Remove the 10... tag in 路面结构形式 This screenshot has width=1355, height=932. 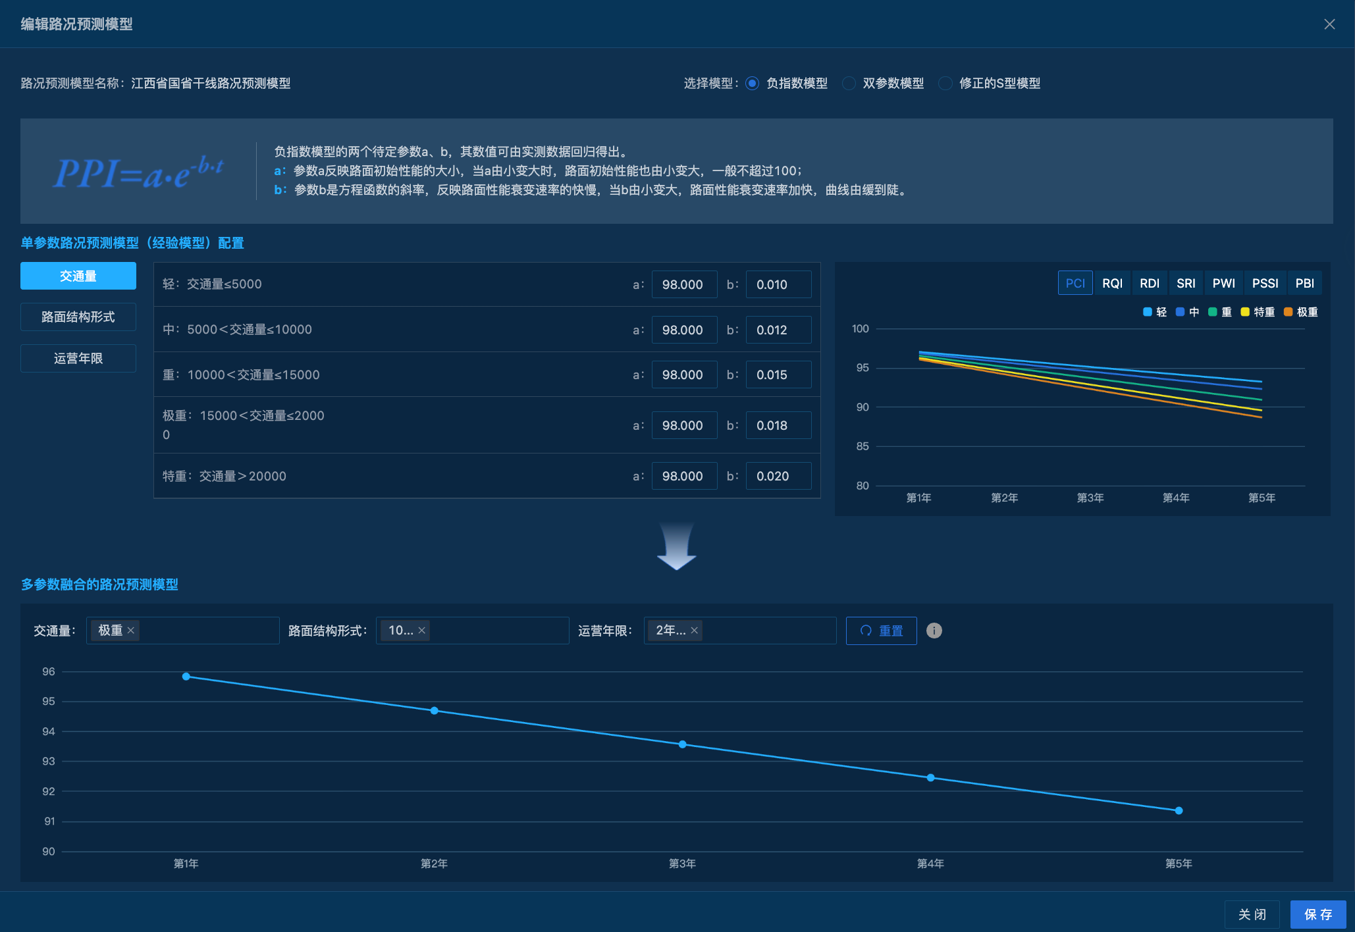click(x=422, y=631)
